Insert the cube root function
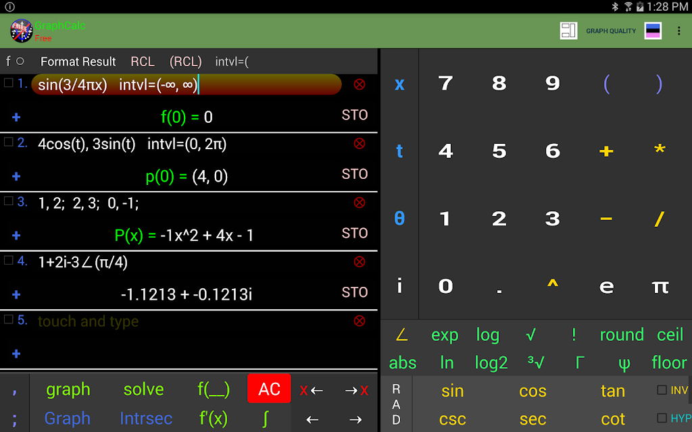The image size is (692, 432). tap(536, 362)
